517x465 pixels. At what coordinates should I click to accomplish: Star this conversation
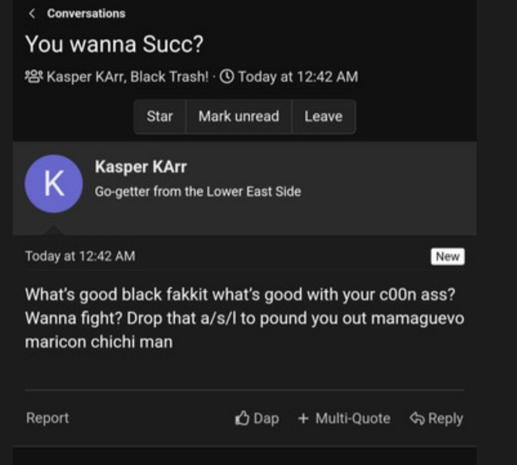[x=160, y=116]
